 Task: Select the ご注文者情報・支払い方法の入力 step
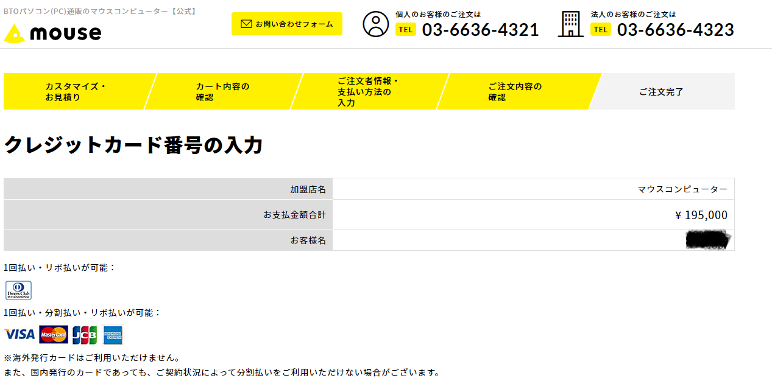tap(369, 91)
